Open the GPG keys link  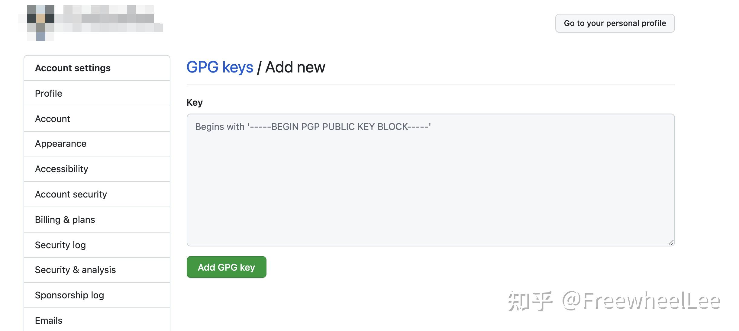click(220, 67)
